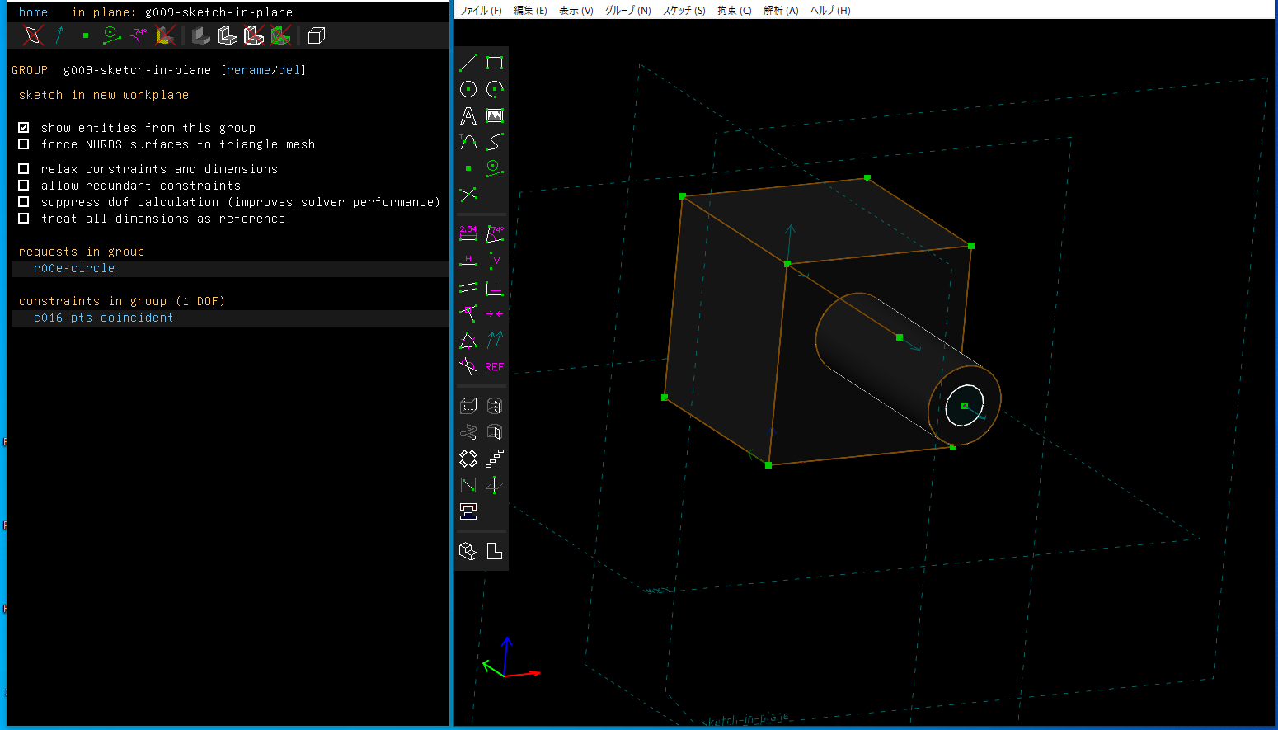Pick the circle drawing tool
This screenshot has width=1278, height=730.
coord(468,89)
